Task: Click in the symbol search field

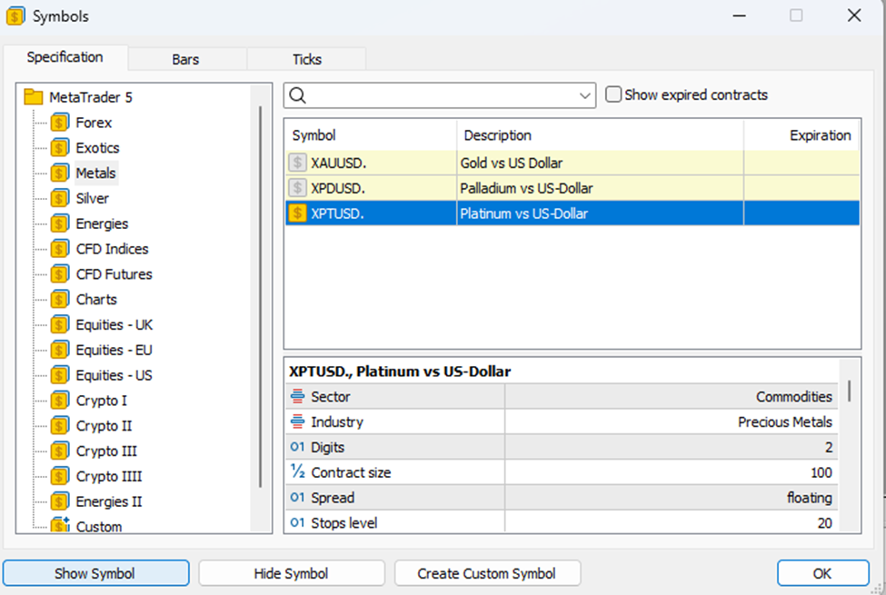Action: 441,95
